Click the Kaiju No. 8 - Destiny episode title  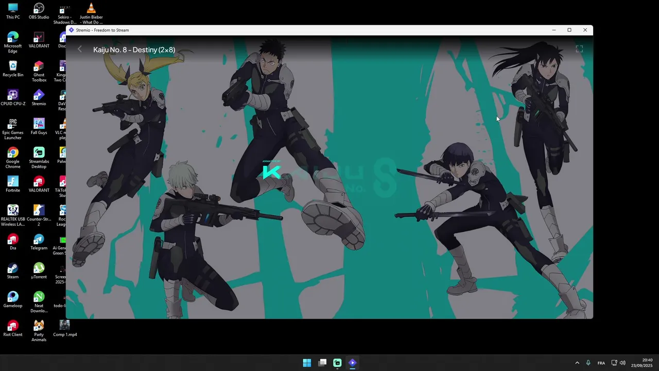pyautogui.click(x=134, y=50)
